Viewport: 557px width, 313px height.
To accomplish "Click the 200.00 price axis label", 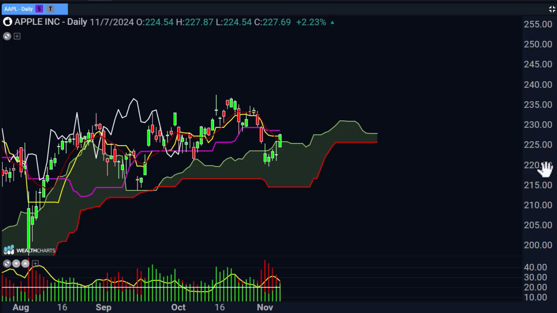I will (538, 245).
